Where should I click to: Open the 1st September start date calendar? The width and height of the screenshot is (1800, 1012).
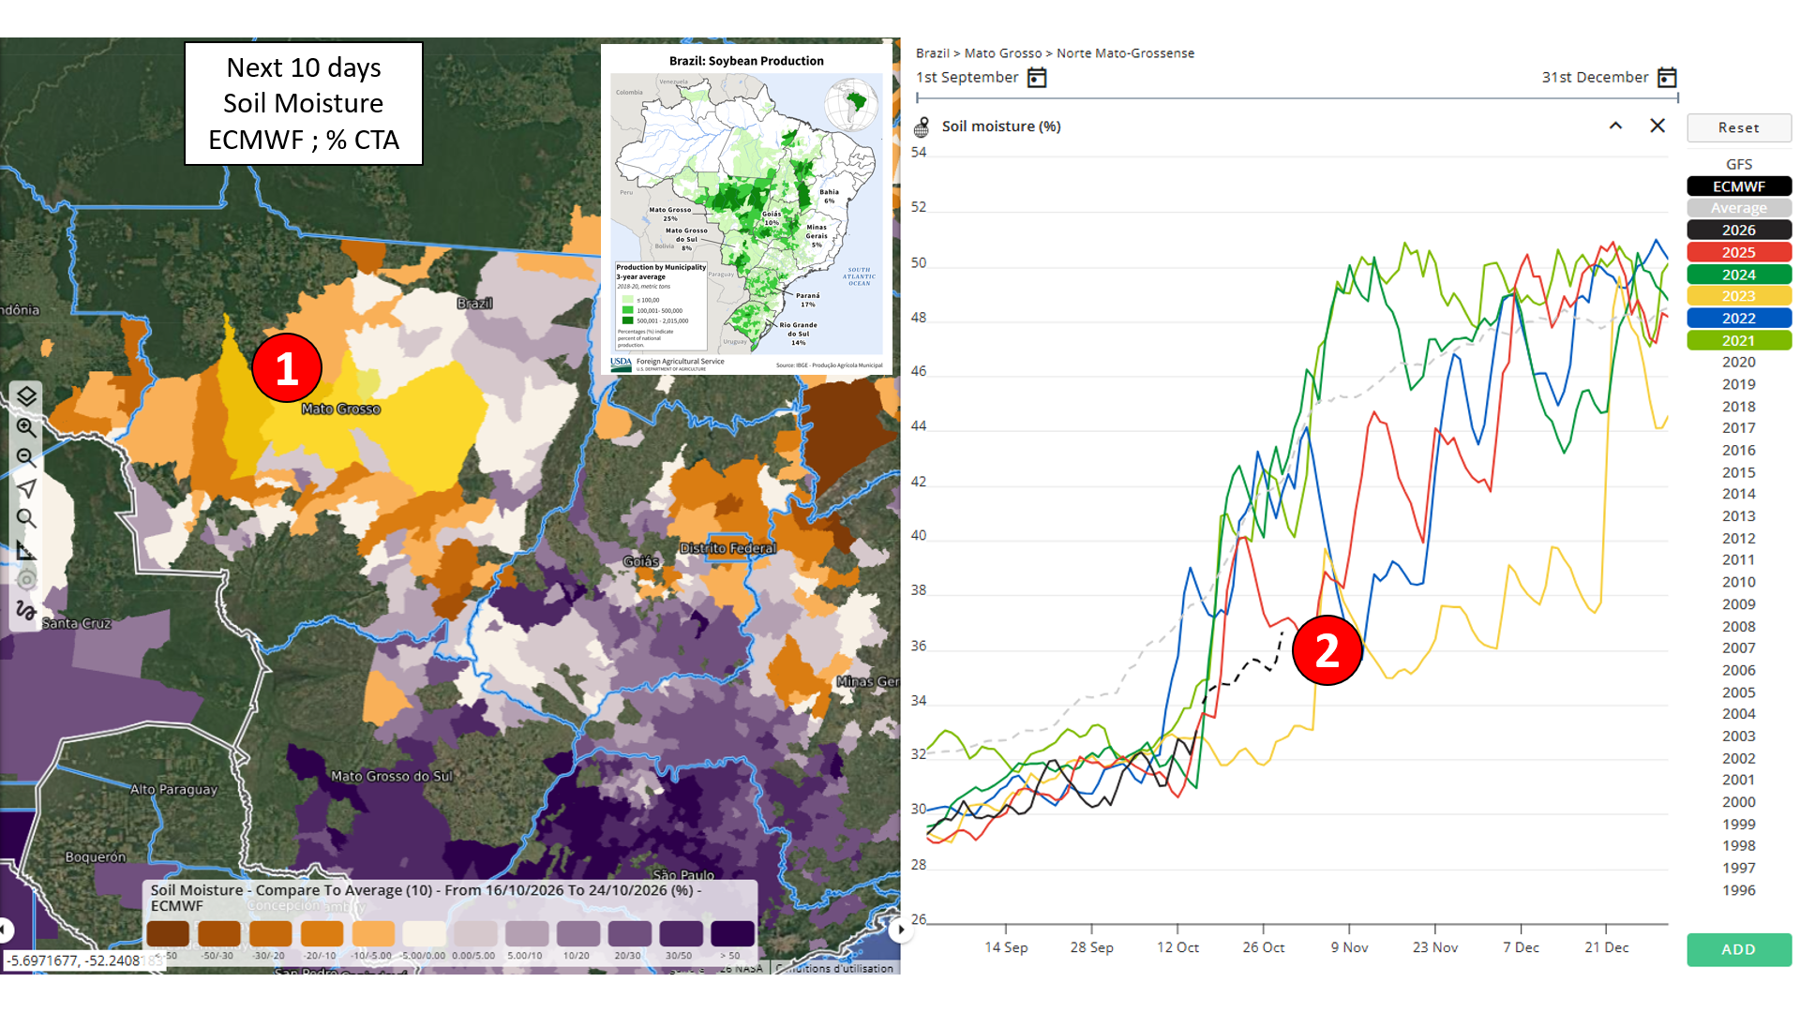pyautogui.click(x=1037, y=78)
